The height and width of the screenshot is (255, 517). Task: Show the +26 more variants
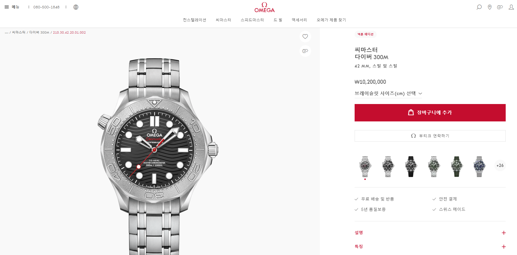(x=500, y=165)
